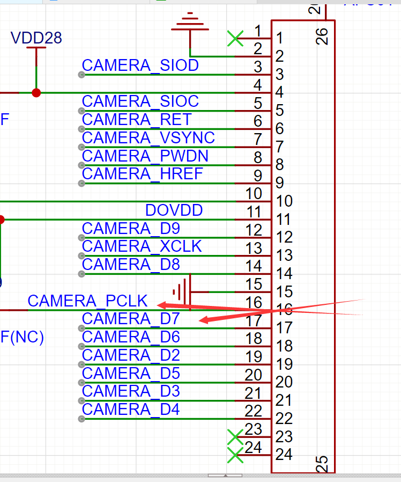Click the no-connect X on pin 24
Viewport: 401px width, 482px height.
click(x=235, y=455)
